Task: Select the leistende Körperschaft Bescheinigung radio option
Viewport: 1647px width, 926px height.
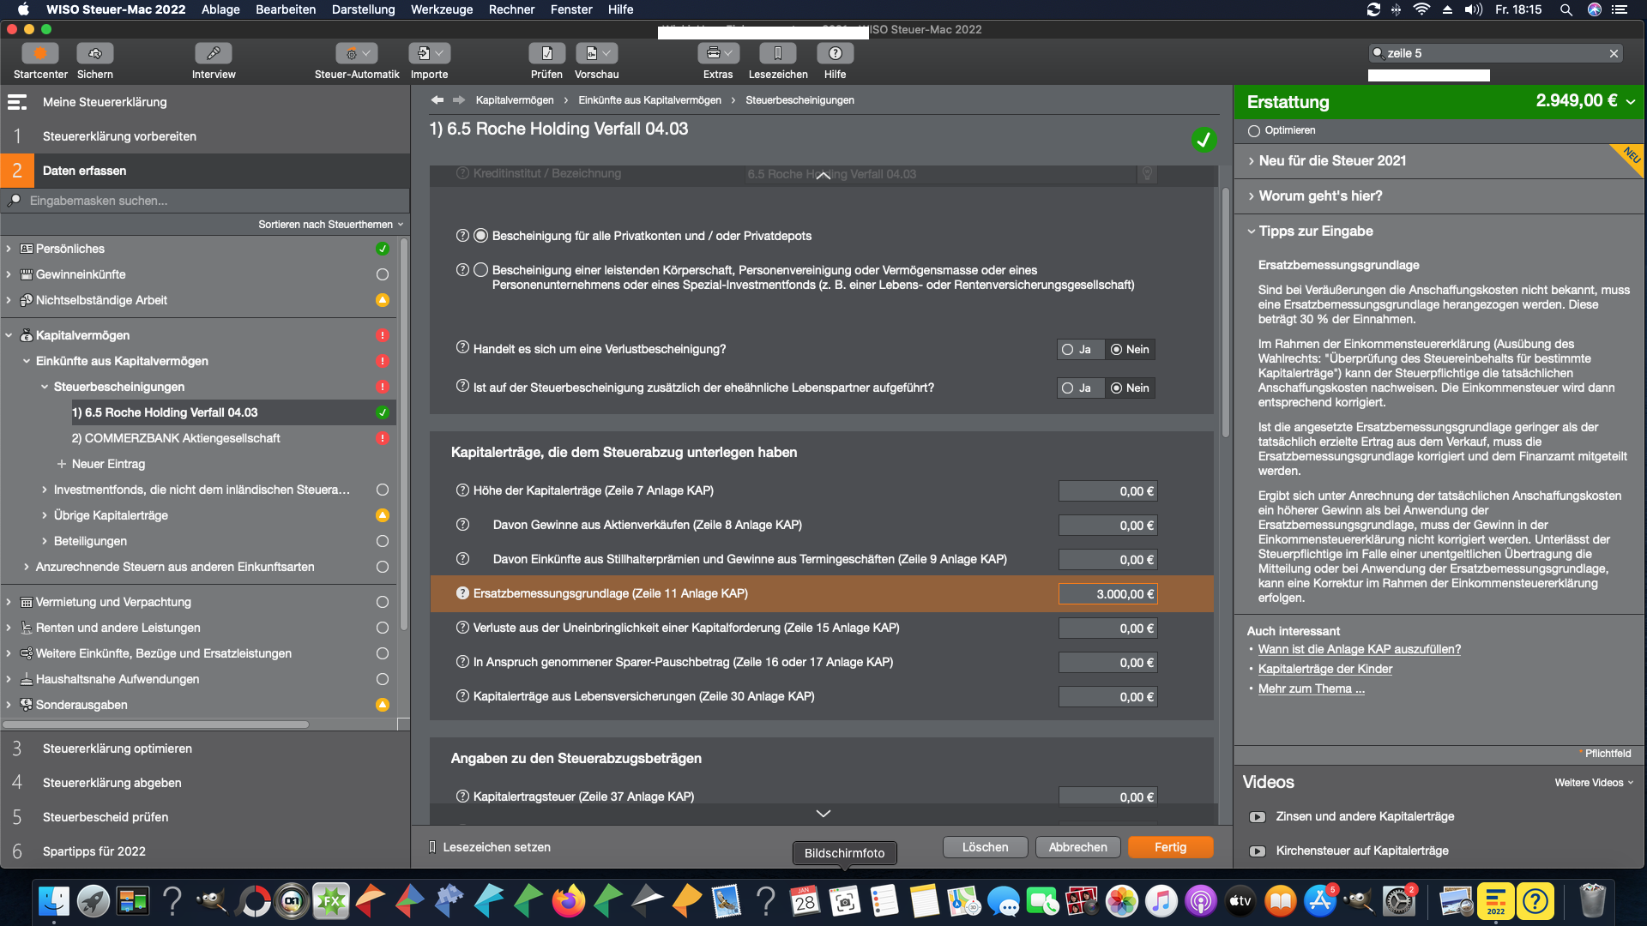Action: point(481,270)
